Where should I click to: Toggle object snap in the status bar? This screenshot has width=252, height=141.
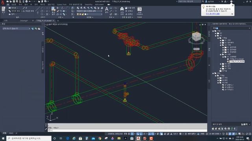(153, 134)
